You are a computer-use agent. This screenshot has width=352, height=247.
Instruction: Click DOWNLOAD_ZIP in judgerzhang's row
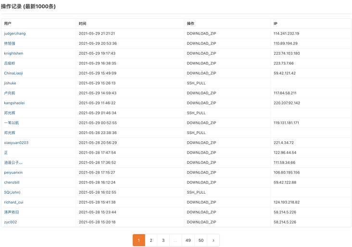[201, 34]
